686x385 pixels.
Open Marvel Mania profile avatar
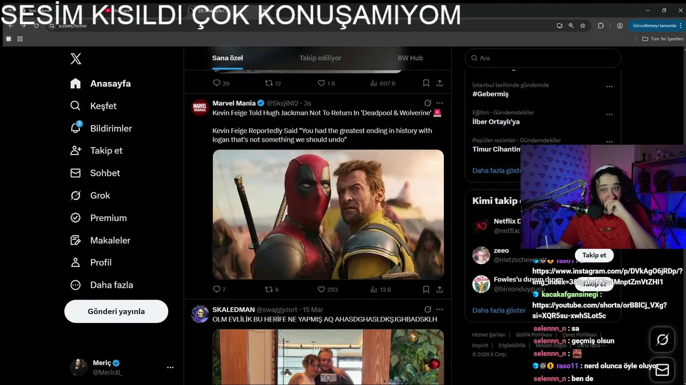[200, 107]
